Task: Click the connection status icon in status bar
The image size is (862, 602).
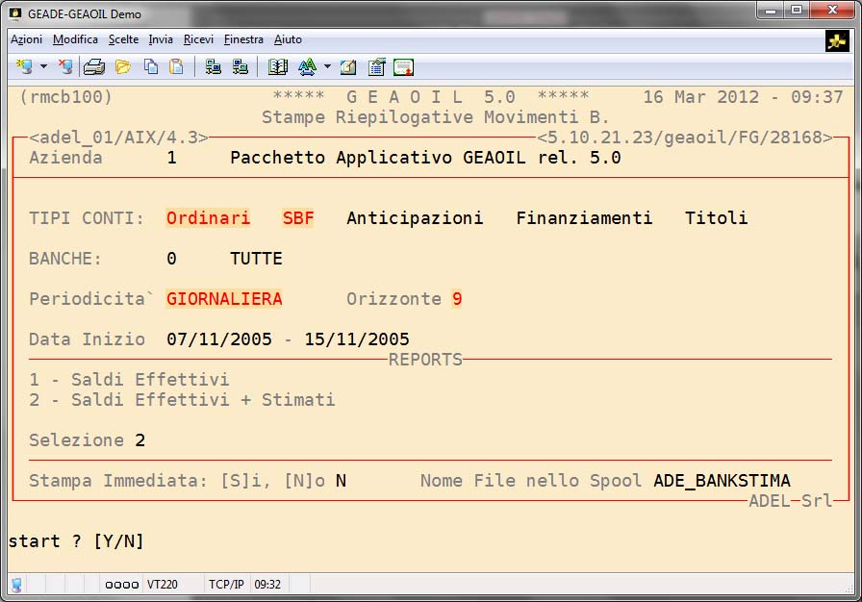Action: coord(16,585)
